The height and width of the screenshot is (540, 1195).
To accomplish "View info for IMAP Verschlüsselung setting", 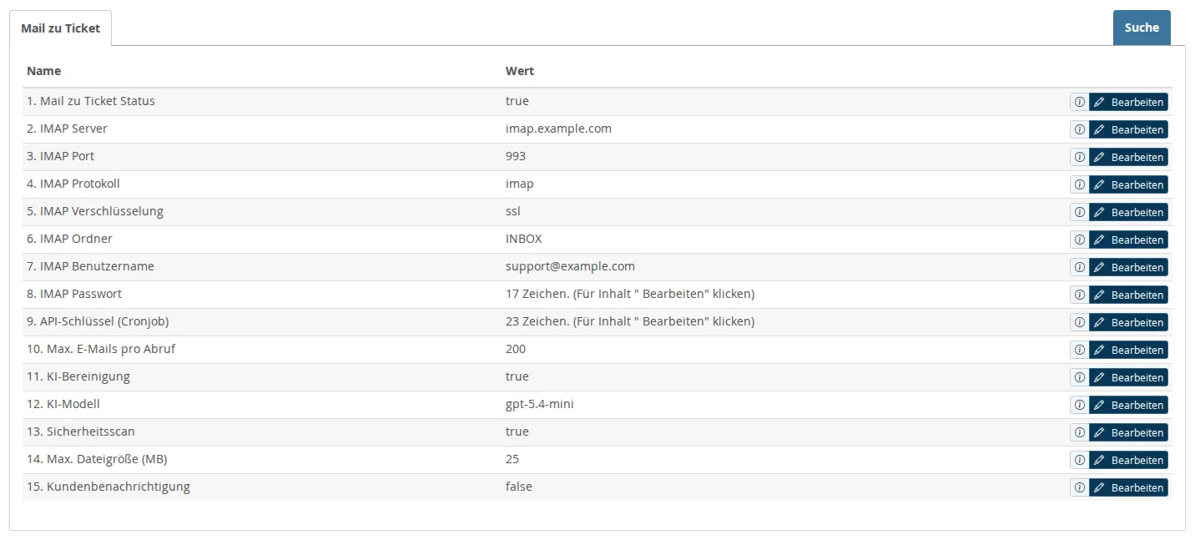I will pyautogui.click(x=1079, y=212).
